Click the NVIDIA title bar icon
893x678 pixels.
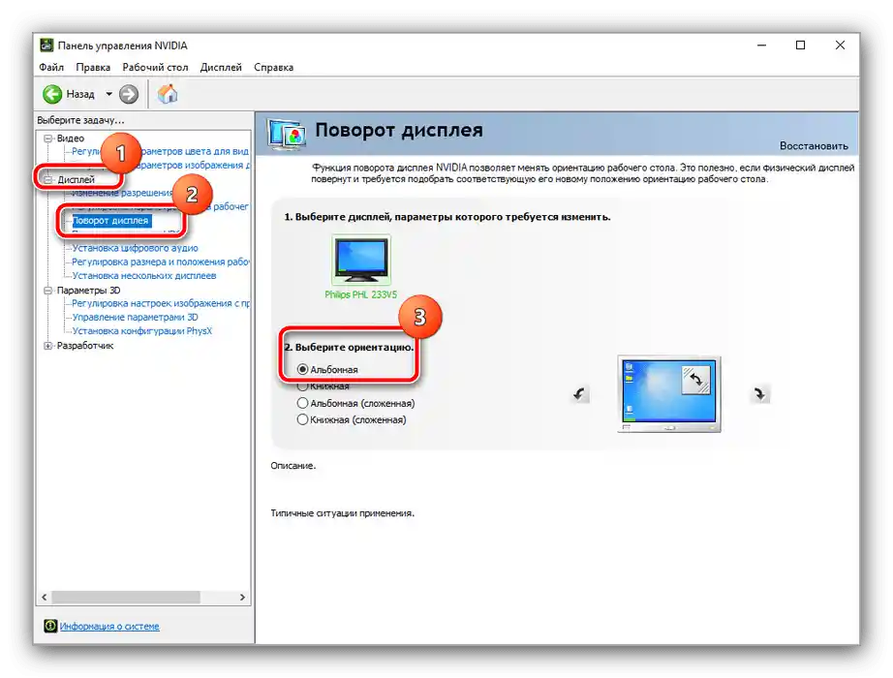46,45
